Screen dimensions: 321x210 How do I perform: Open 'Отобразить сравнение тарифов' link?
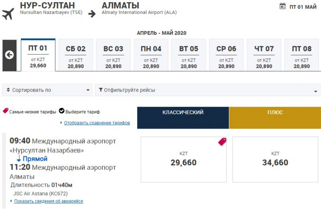click(97, 123)
